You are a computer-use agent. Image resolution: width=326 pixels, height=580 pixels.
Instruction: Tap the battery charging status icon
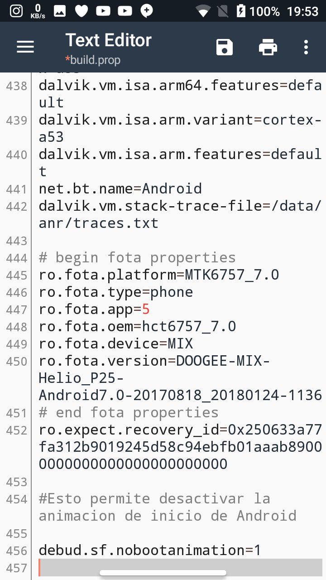tap(241, 11)
